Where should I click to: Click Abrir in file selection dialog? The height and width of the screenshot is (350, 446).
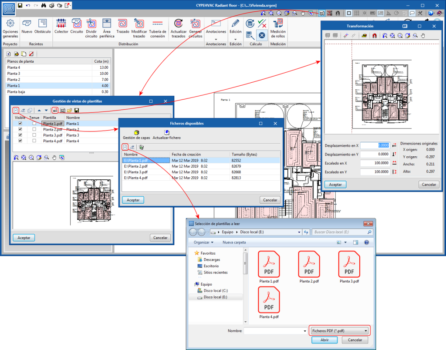324,340
